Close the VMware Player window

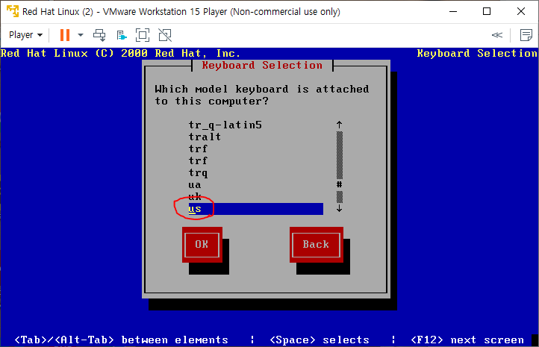[x=521, y=11]
